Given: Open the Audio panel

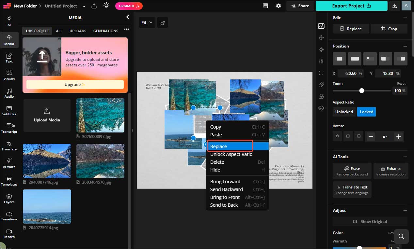Looking at the screenshot, I should [9, 93].
